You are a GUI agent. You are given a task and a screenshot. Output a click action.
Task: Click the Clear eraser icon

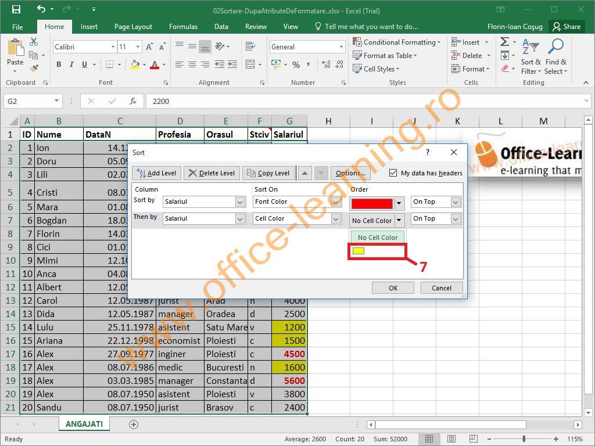(505, 69)
